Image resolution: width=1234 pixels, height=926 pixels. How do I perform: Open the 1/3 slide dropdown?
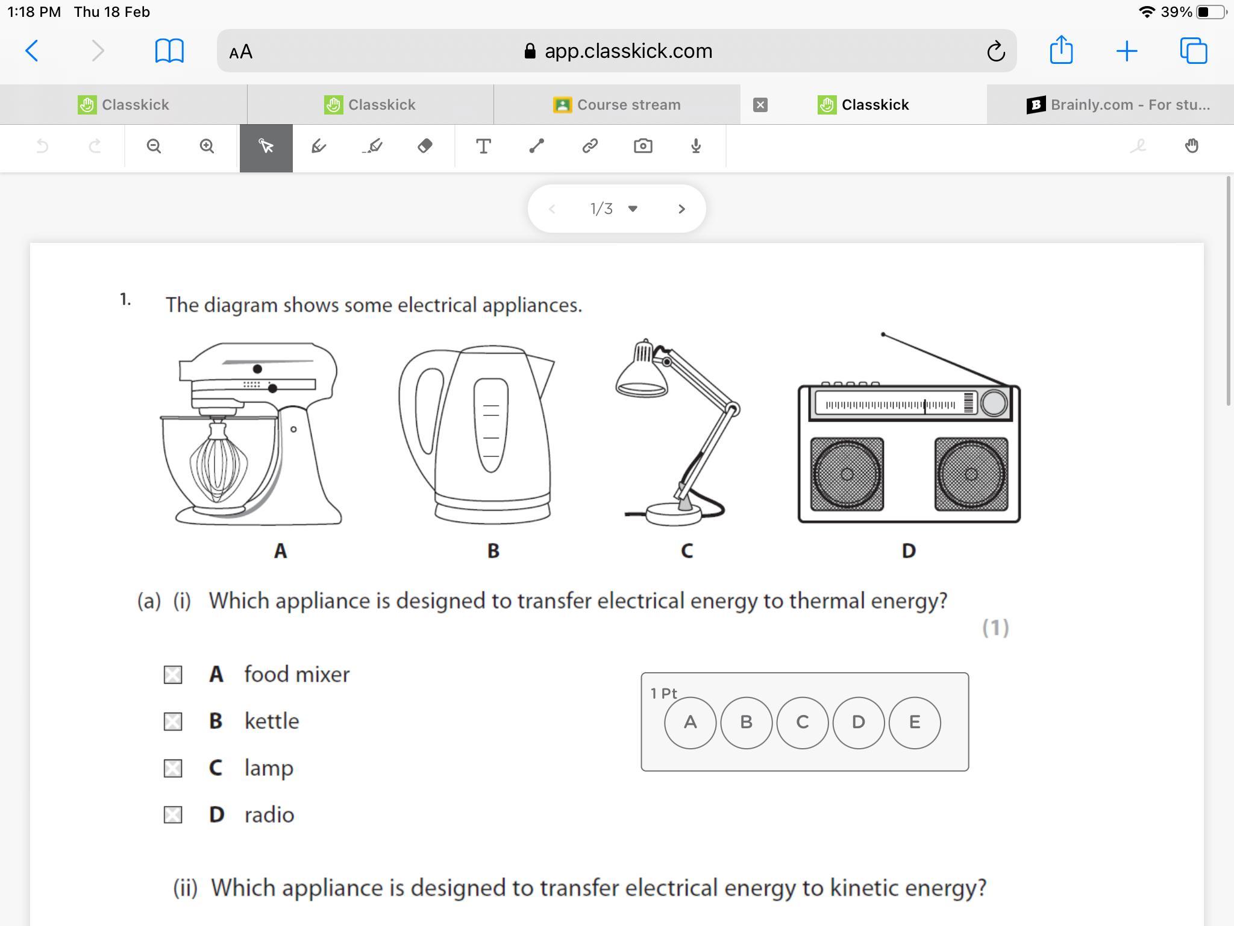632,209
